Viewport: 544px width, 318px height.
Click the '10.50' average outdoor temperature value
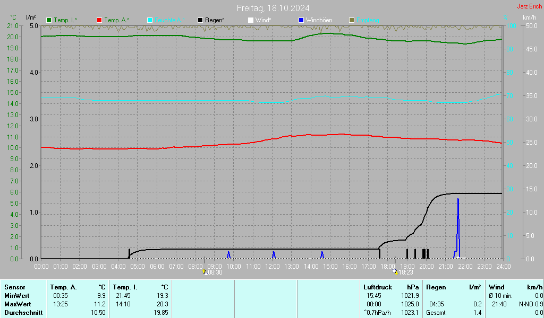(98, 313)
